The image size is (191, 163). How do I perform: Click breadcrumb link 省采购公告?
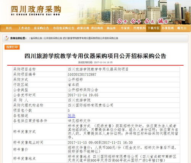(36, 38)
